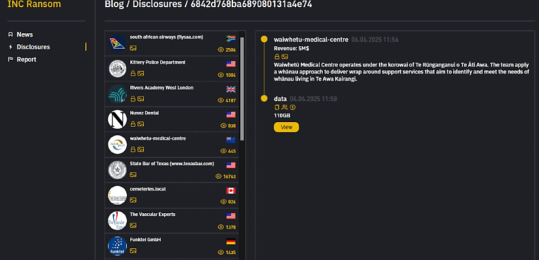Click the lock icon on Nunez Dental row
Image resolution: width=539 pixels, height=260 pixels.
[133, 124]
